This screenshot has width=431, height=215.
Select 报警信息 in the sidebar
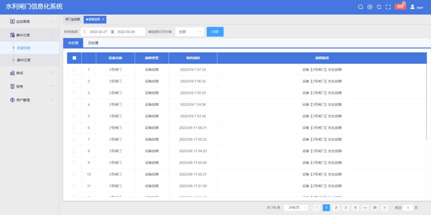[30, 48]
